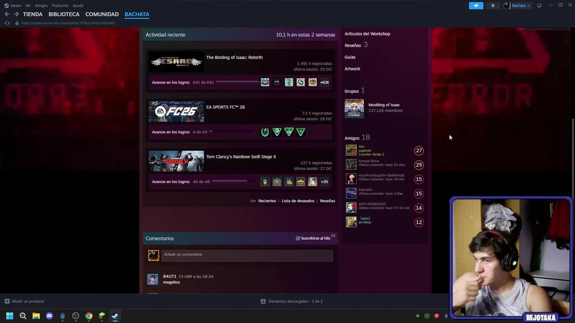Open The Binding of Isaac: Rebirth thumbnail
Screen dimensions: 575x323
[176, 61]
